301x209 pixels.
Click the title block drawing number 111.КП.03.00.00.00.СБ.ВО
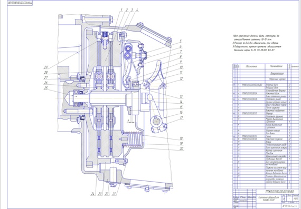[279, 192]
